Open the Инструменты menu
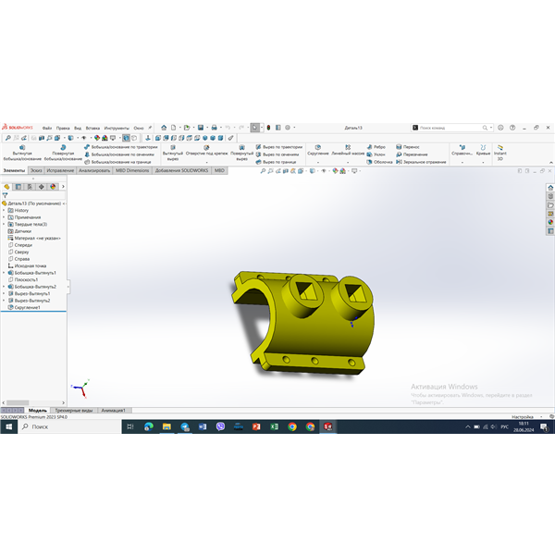This screenshot has height=555, width=555. pyautogui.click(x=117, y=128)
